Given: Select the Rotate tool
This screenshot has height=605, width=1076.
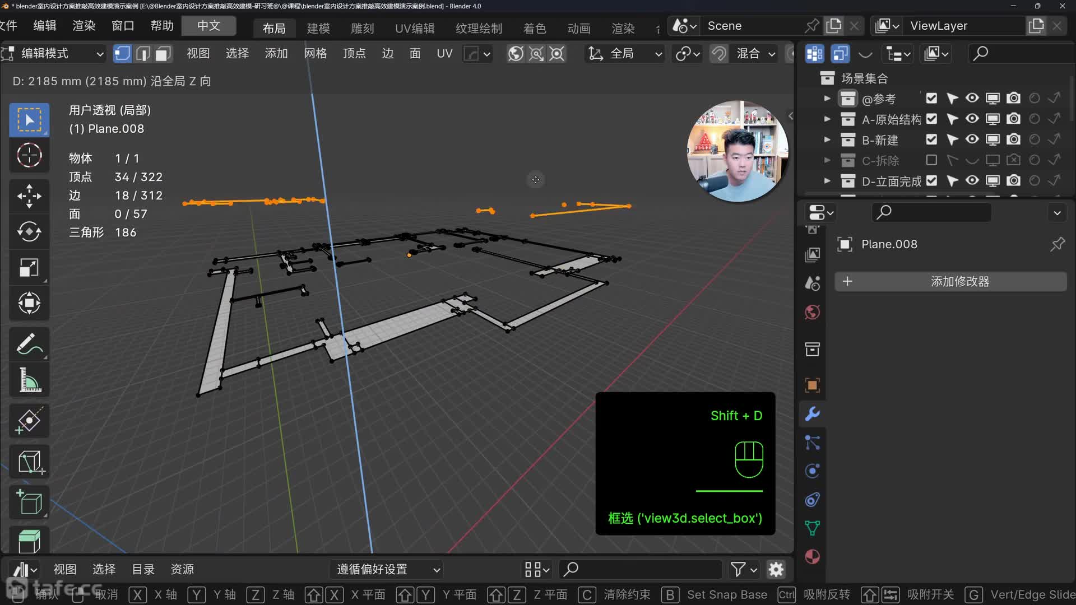Looking at the screenshot, I should coord(29,232).
